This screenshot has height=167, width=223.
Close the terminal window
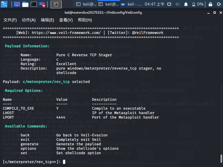220,13
